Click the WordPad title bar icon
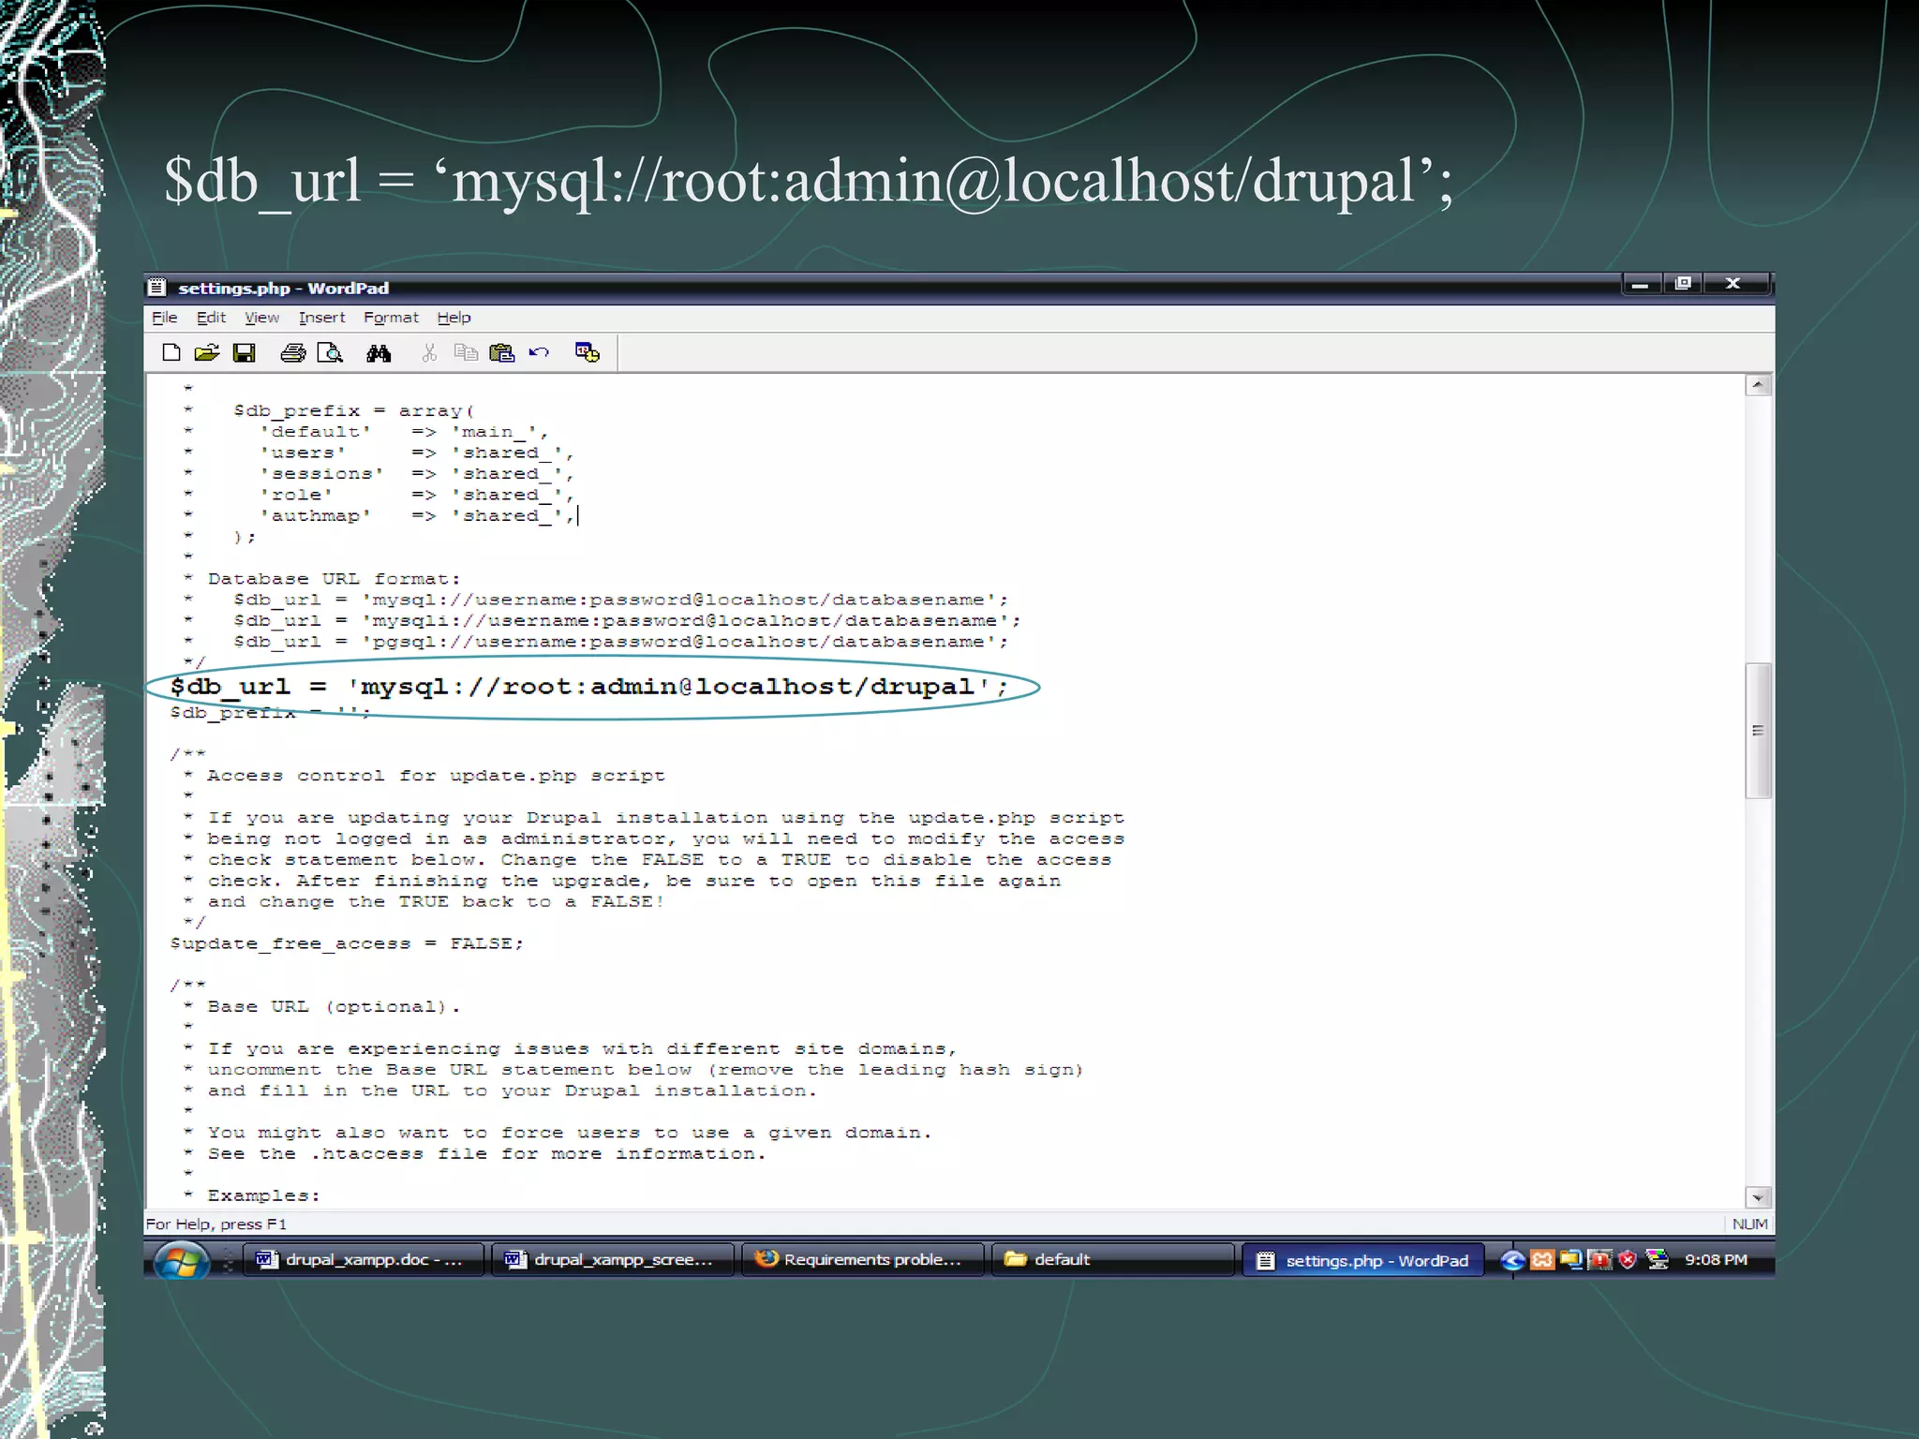Viewport: 1919px width, 1439px height. pos(157,288)
